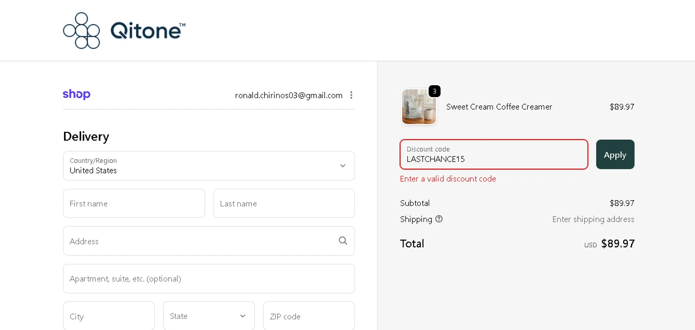Apply the discount code
The width and height of the screenshot is (695, 330).
click(615, 155)
